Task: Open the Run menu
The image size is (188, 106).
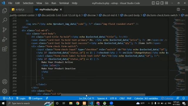Action: click(54, 3)
